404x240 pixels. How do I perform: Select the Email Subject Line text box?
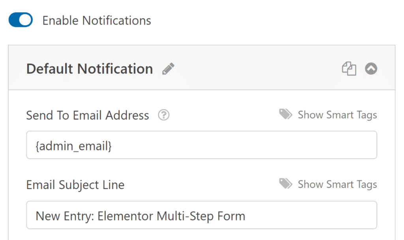[202, 215]
